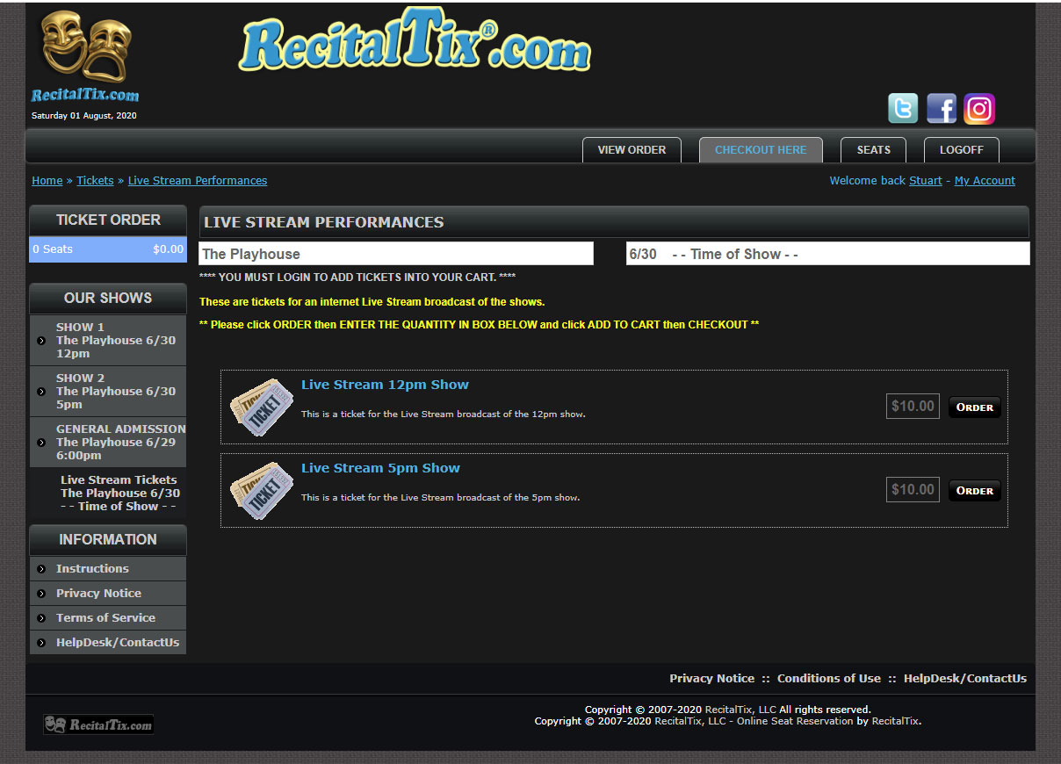This screenshot has height=764, width=1061.
Task: Open Live Stream Performances breadcrumb link
Action: pos(198,181)
